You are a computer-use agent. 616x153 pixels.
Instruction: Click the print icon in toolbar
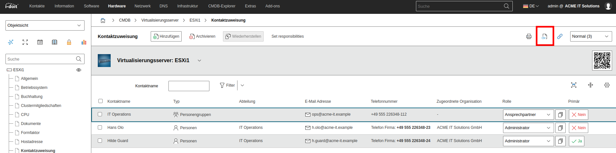tap(529, 36)
